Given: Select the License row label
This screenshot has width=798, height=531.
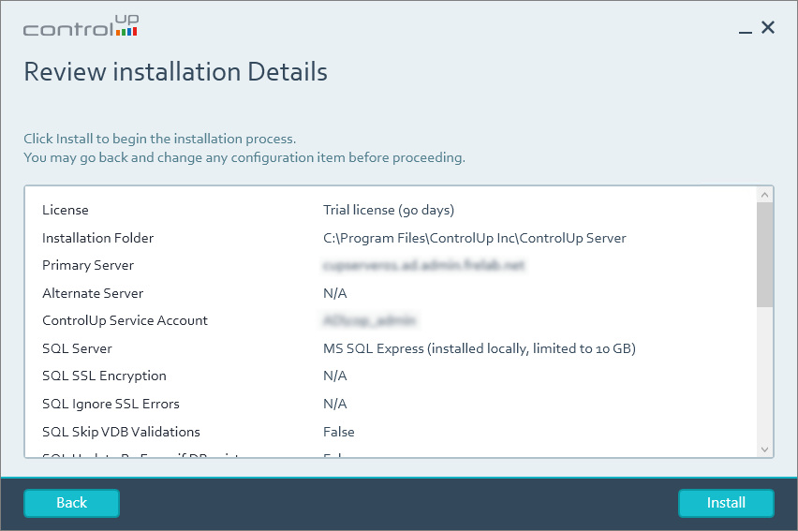Looking at the screenshot, I should coord(66,210).
